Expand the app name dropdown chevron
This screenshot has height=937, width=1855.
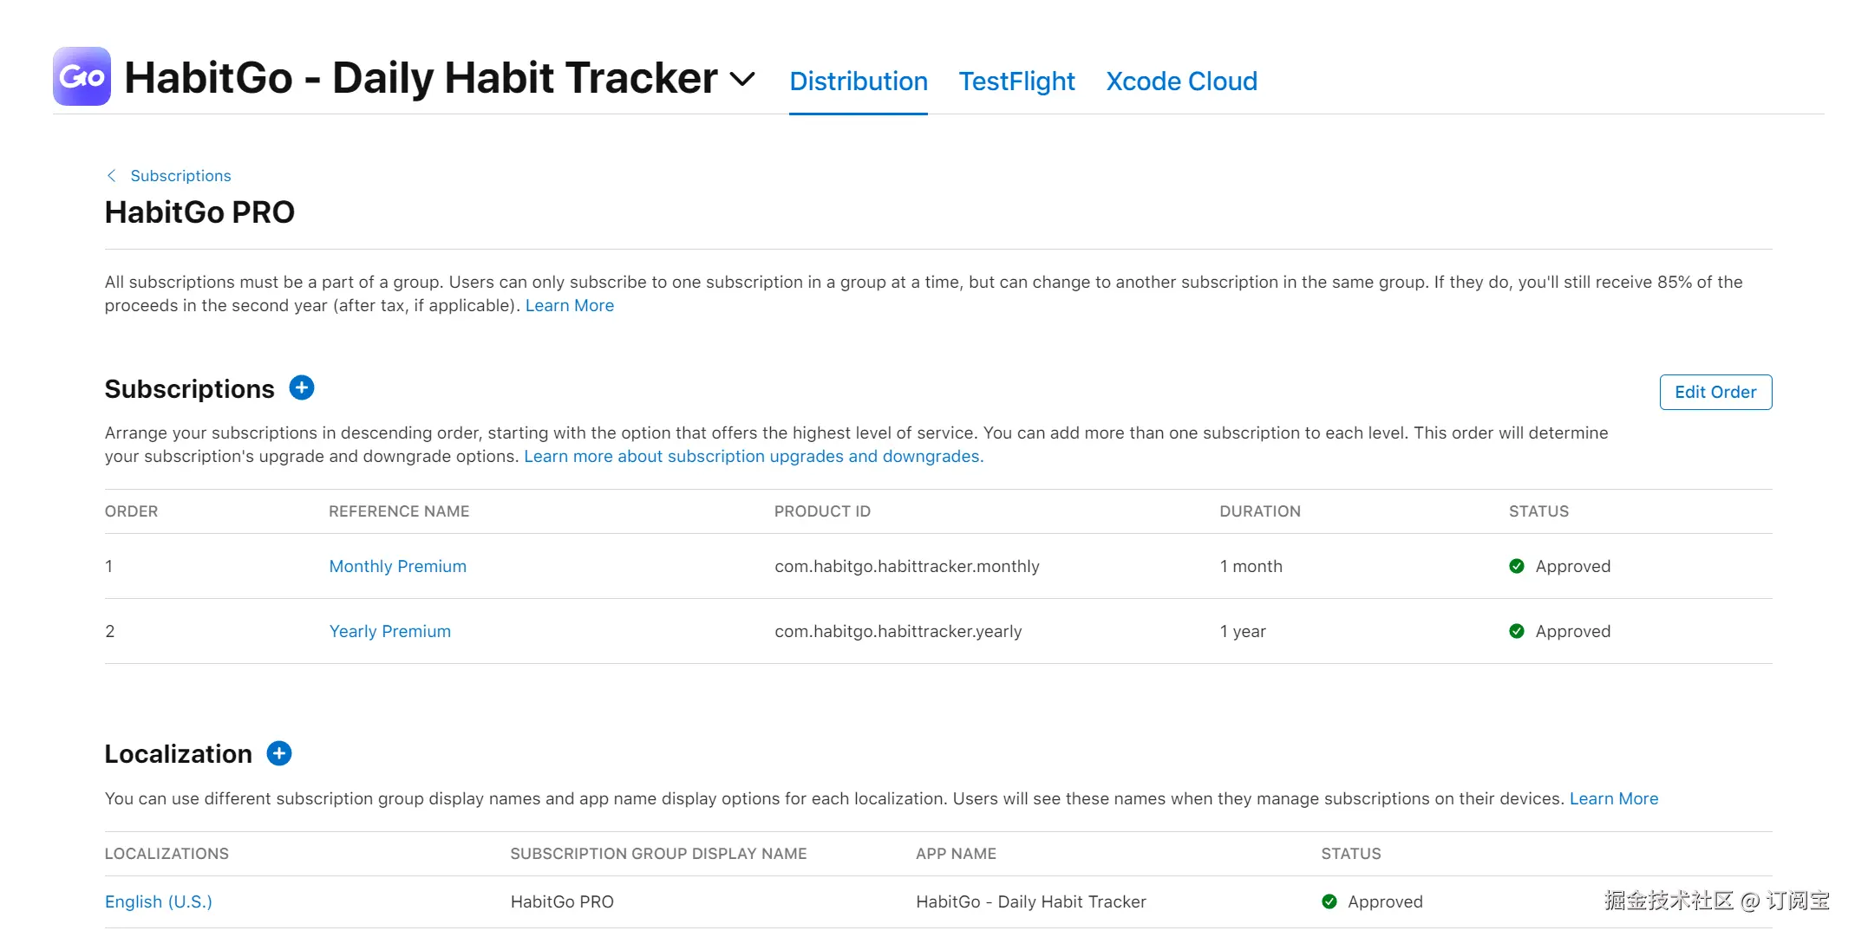tap(742, 79)
